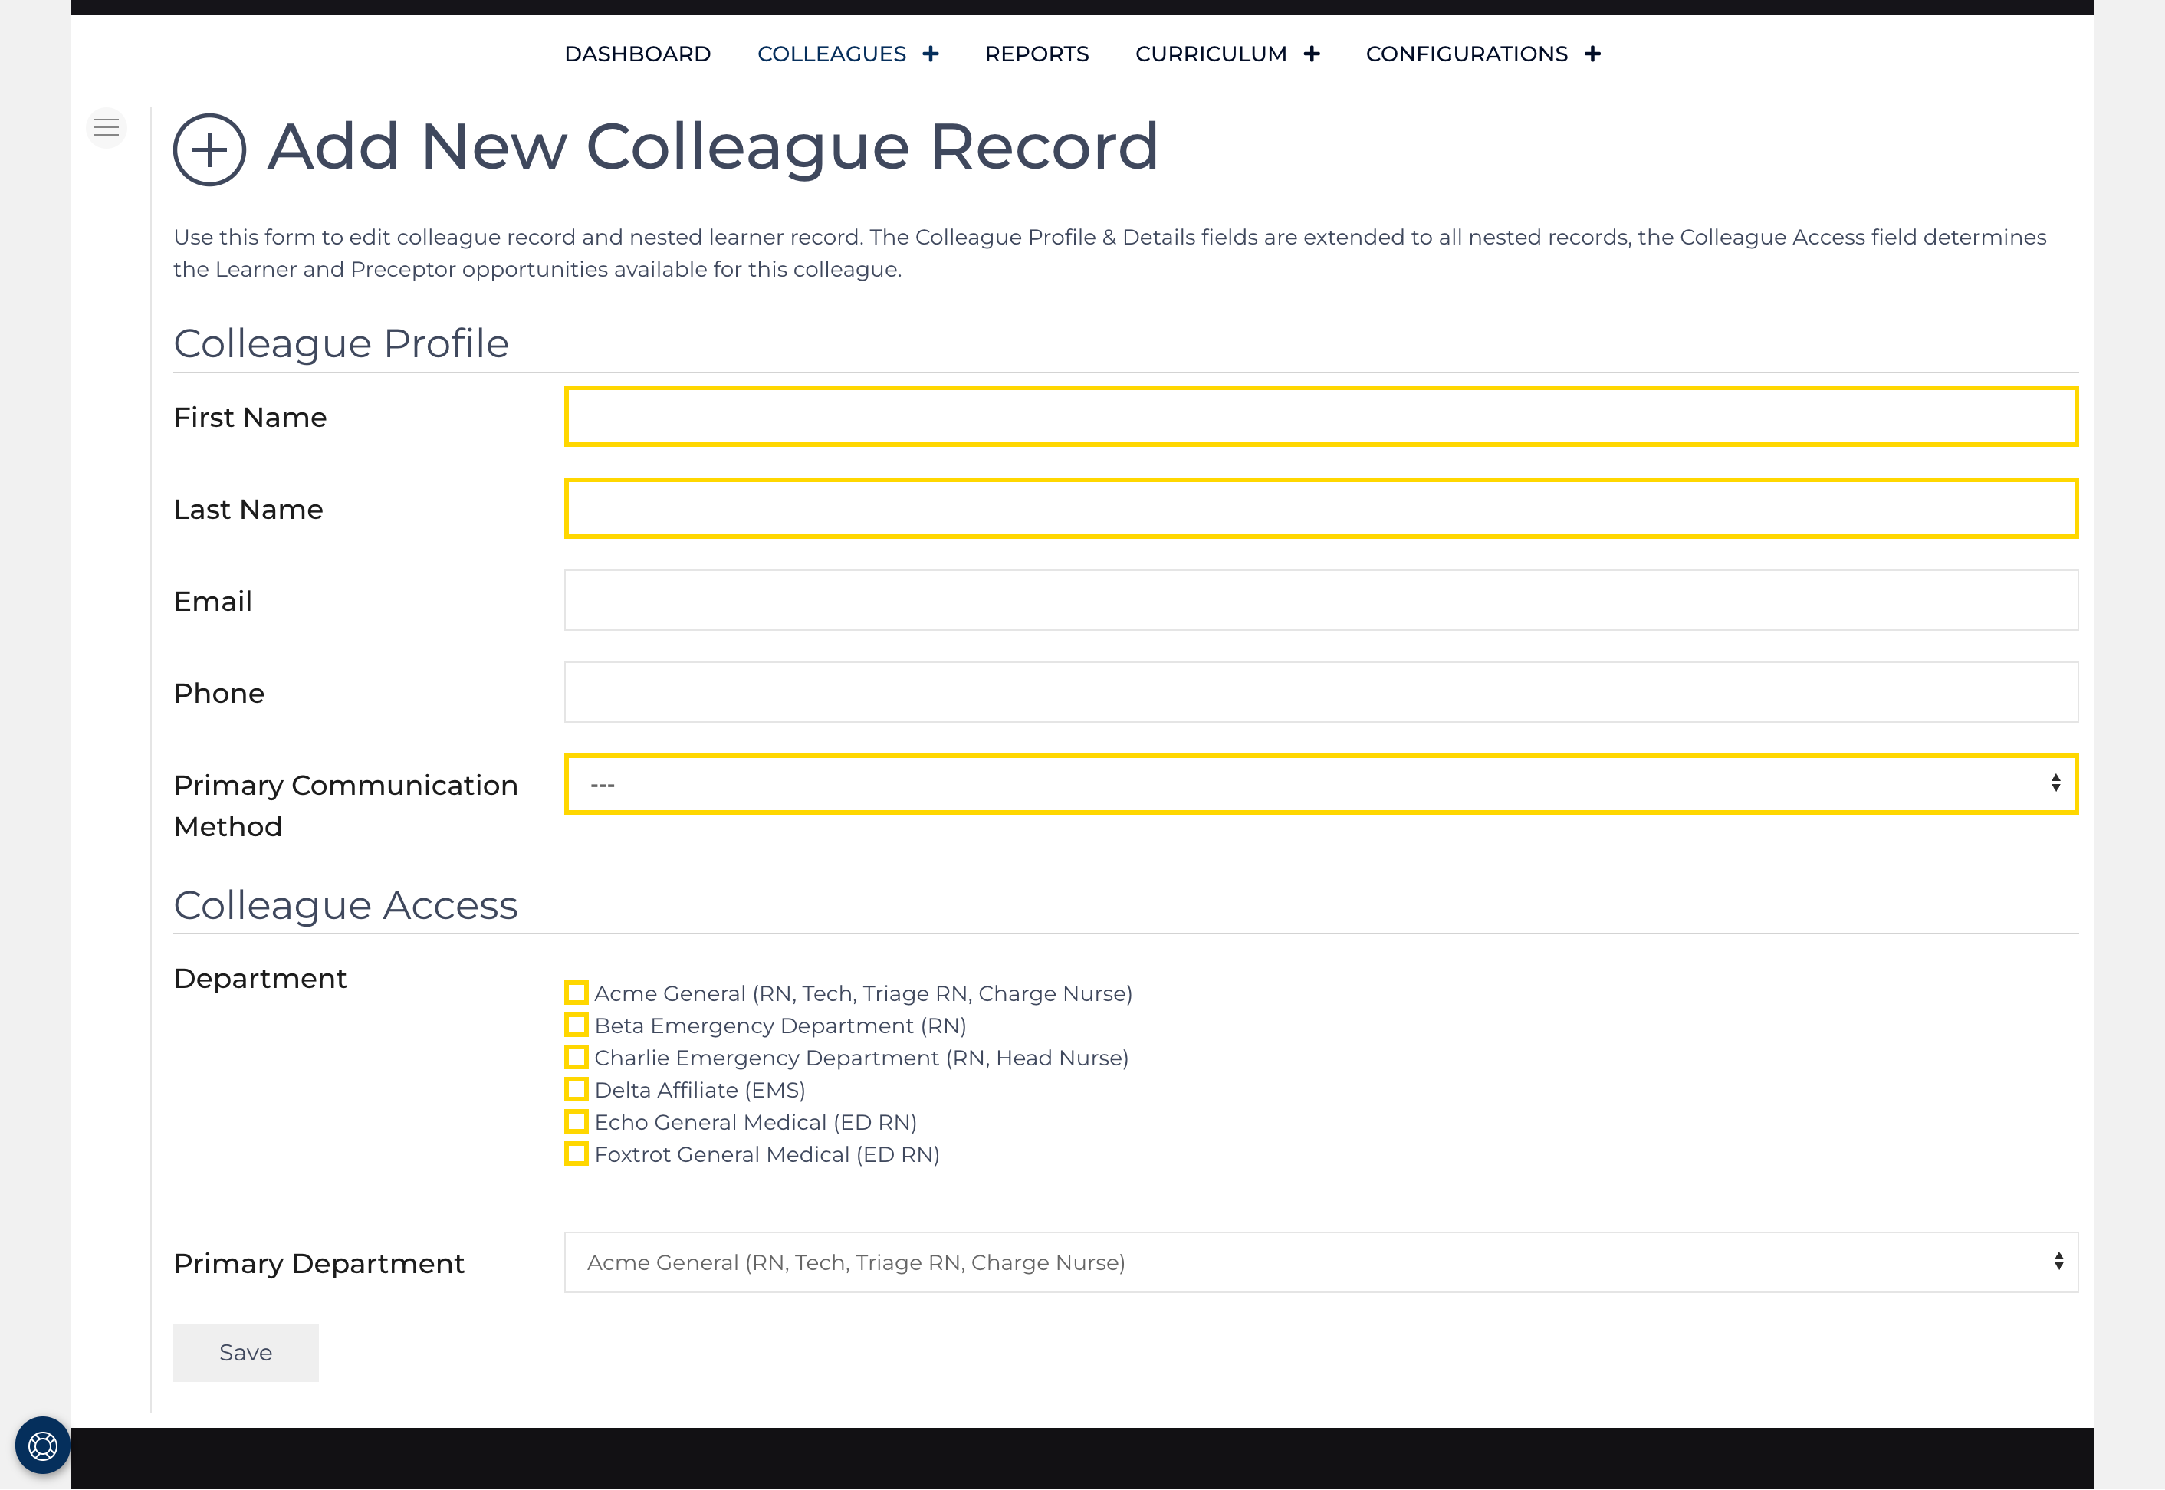Click the circled plus icon beside the page title
2165x1490 pixels.
pyautogui.click(x=209, y=149)
